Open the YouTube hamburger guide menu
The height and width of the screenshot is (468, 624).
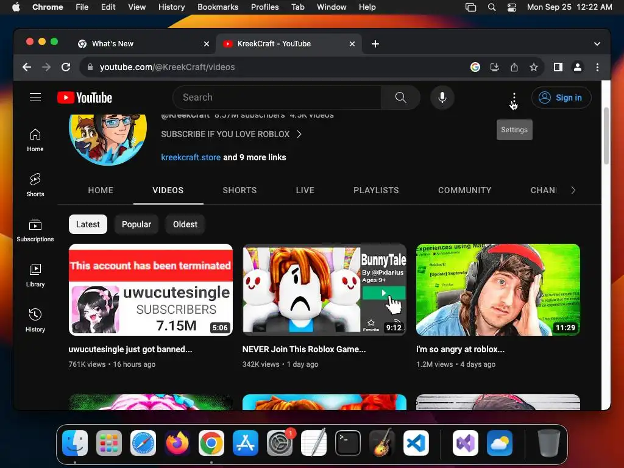pos(35,97)
